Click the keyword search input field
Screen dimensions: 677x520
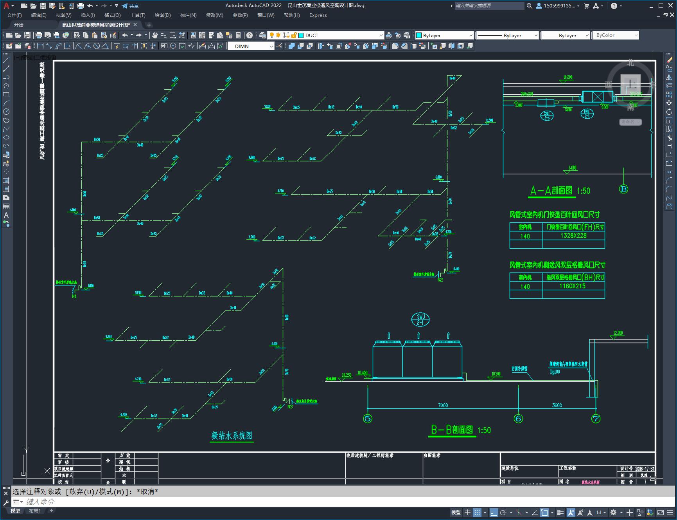489,6
